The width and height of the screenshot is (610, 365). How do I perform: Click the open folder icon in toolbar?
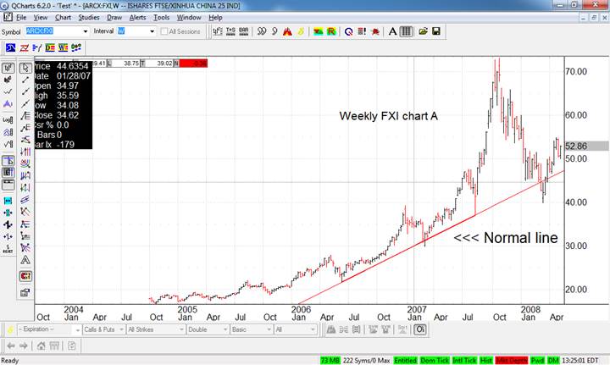click(x=424, y=31)
